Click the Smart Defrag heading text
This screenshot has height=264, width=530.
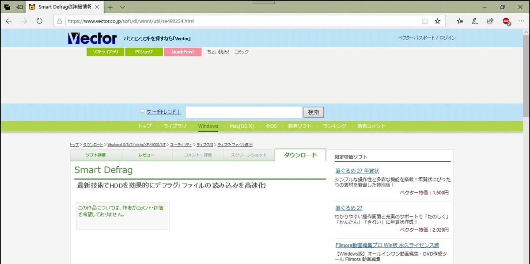(103, 170)
